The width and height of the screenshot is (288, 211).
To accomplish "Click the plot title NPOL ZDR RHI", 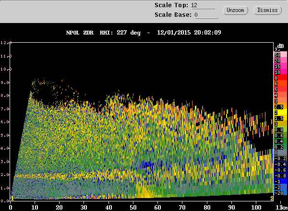I will (x=91, y=33).
